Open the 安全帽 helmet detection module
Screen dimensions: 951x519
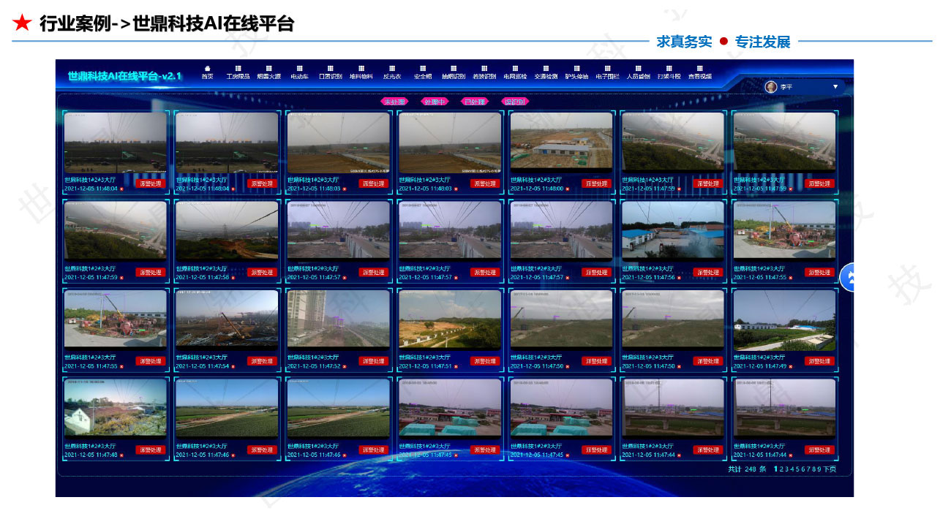[423, 72]
